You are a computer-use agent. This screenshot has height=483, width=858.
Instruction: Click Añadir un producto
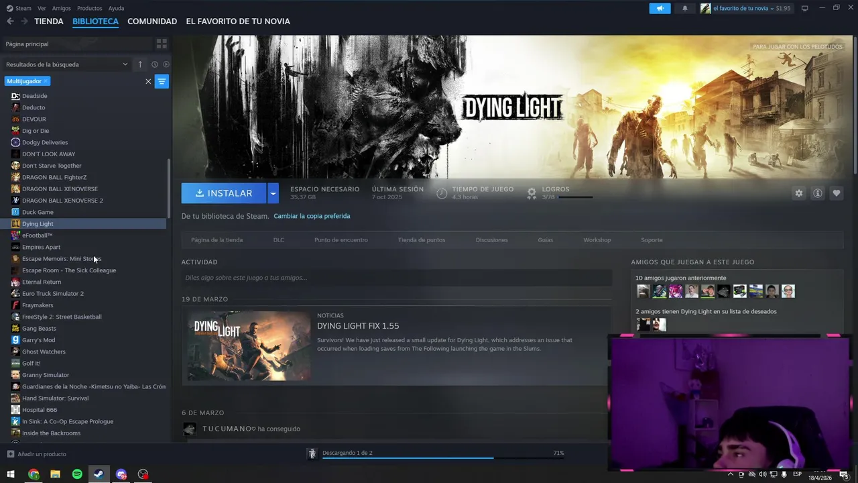pyautogui.click(x=36, y=454)
